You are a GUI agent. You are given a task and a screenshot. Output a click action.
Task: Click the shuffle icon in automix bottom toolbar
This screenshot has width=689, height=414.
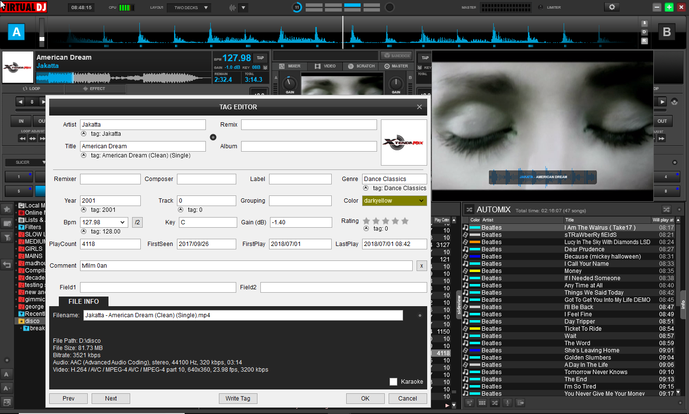coord(495,402)
